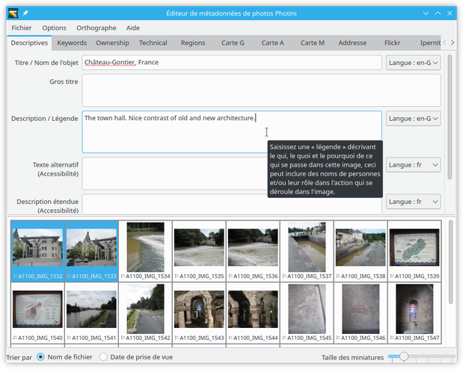Select river thumbnail A1100_IMG_1541
The width and height of the screenshot is (463, 369).
point(91,312)
